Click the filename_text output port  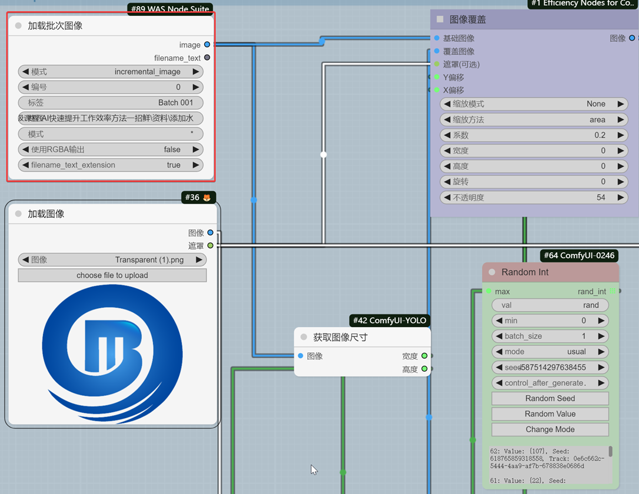207,58
